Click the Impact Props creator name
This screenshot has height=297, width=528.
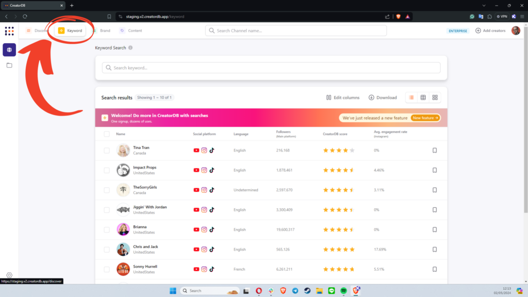click(x=145, y=168)
